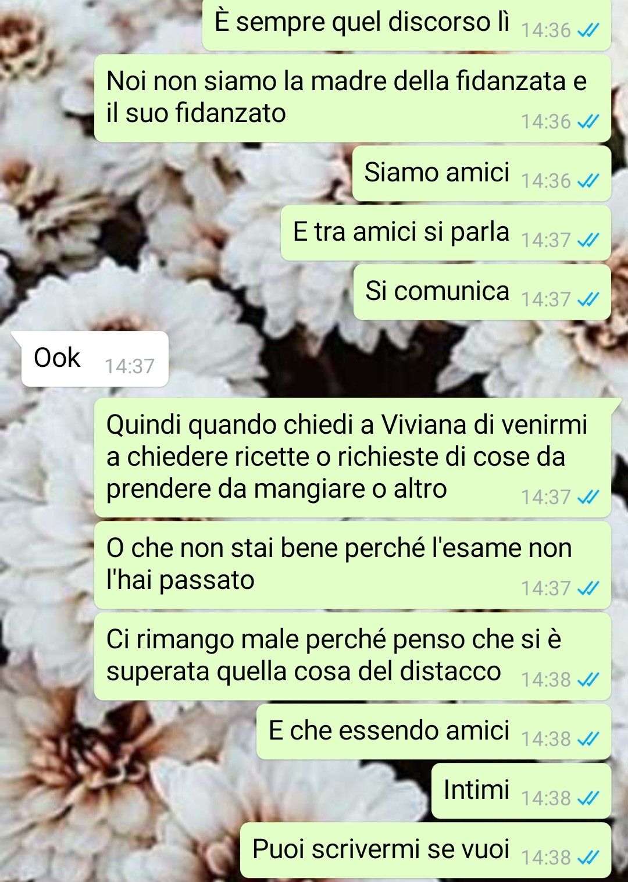Tap the 14:38 timestamp on 'Intimi'
The width and height of the screenshot is (628, 882).
[546, 798]
